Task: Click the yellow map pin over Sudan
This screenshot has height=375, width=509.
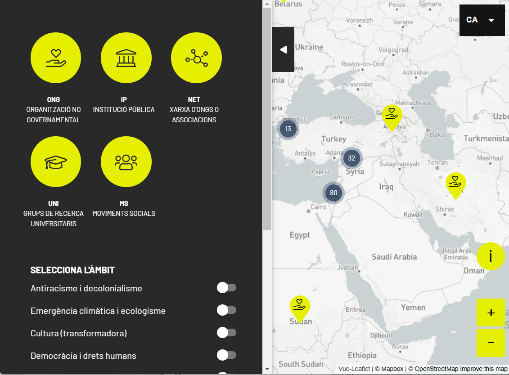Action: point(299,307)
